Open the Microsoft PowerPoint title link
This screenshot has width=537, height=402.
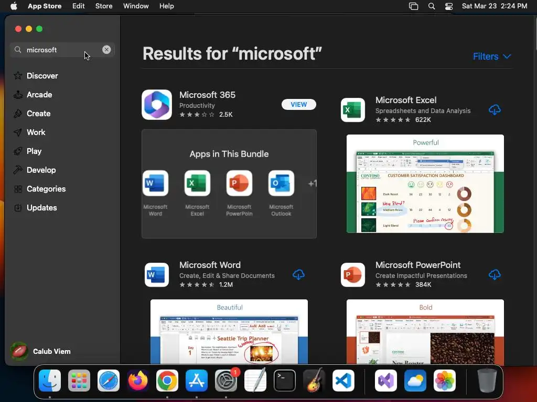click(418, 265)
